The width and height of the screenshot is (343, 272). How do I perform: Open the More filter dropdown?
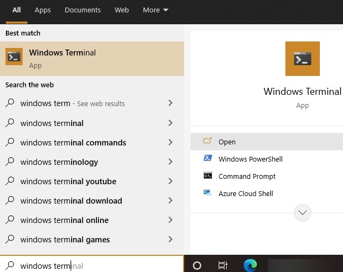point(156,10)
